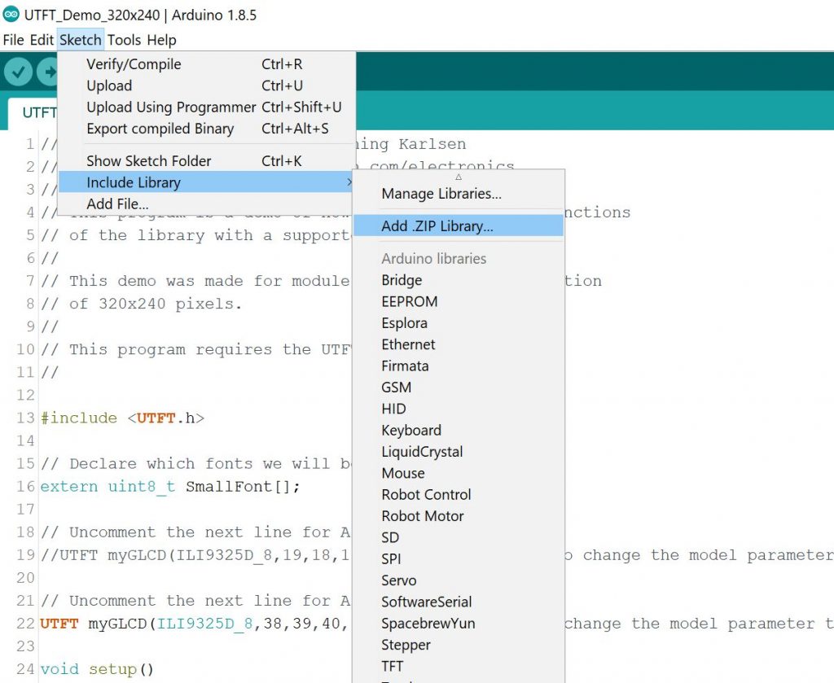Open the Tools menu
This screenshot has width=834, height=683.
(124, 39)
